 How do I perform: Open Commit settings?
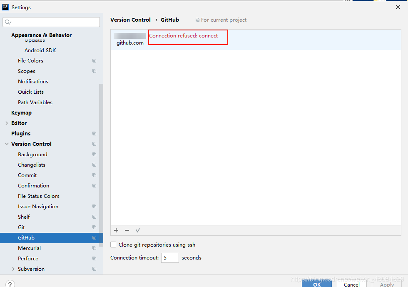(27, 175)
